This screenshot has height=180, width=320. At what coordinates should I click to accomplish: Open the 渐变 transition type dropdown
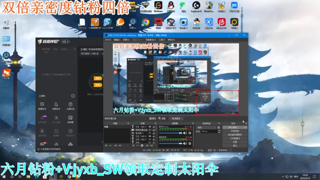point(206,128)
